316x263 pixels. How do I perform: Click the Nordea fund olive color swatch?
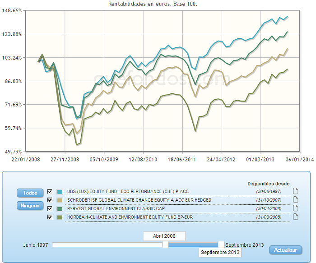pyautogui.click(x=60, y=217)
